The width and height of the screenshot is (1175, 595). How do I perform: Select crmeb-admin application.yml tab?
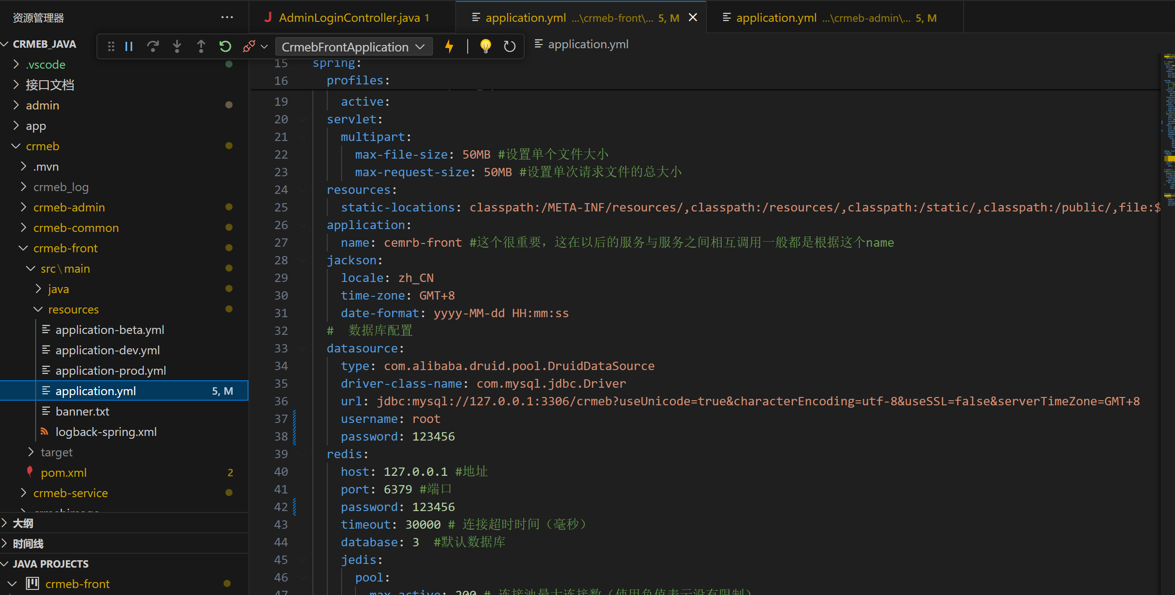pos(834,18)
